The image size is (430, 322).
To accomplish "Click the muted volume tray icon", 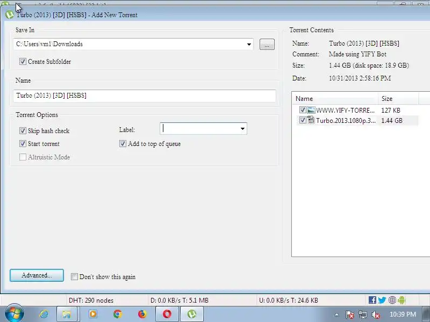I will click(375, 314).
